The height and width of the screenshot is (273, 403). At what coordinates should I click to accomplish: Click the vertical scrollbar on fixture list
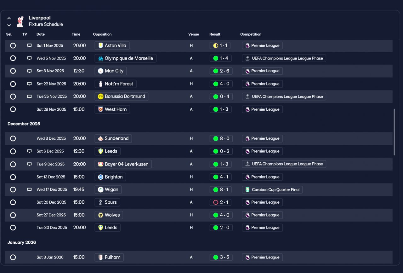click(x=394, y=132)
